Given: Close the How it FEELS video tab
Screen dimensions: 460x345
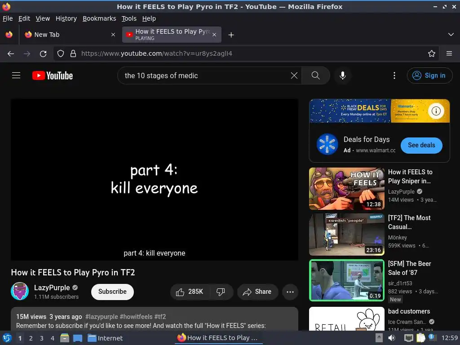Looking at the screenshot, I should [214, 35].
